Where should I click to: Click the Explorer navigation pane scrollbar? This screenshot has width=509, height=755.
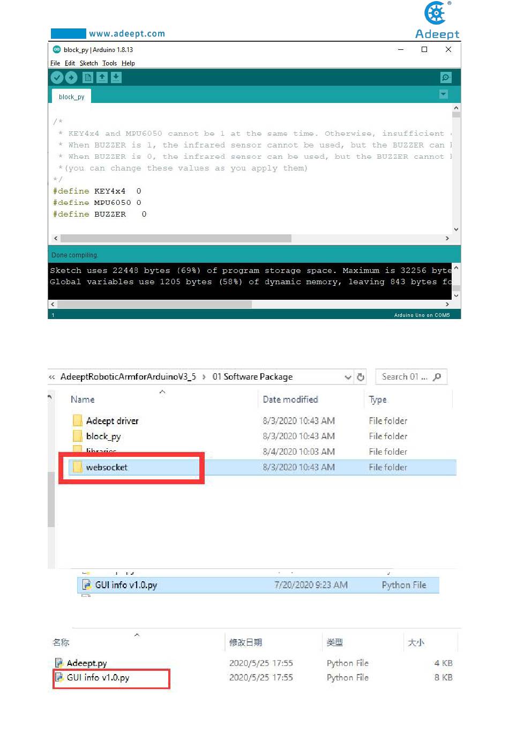51,499
